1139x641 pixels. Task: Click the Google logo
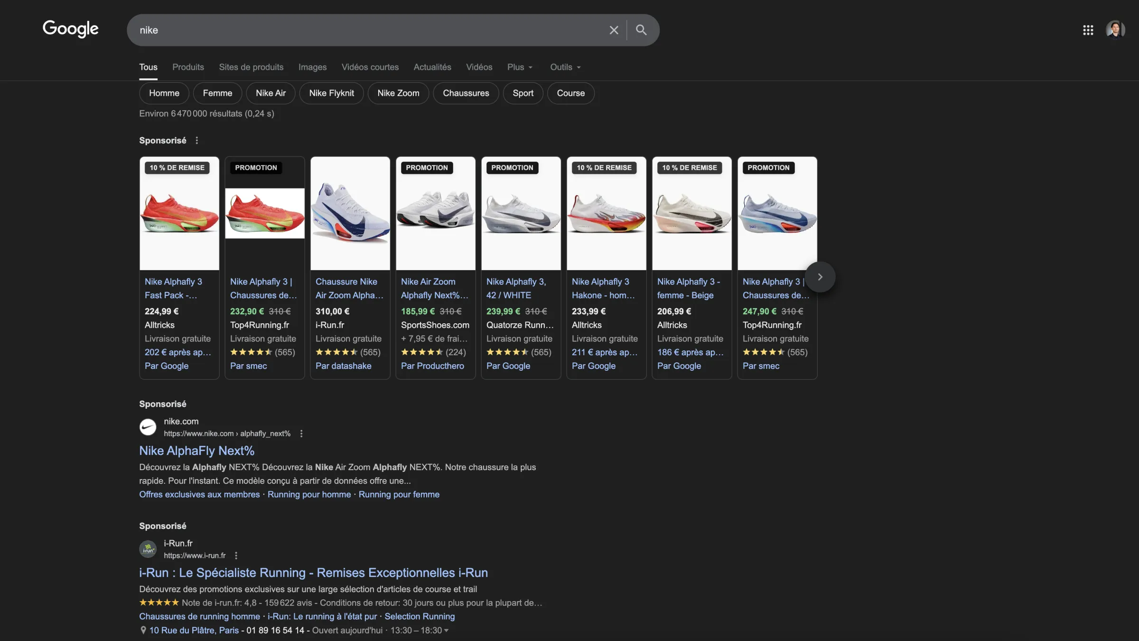click(x=70, y=29)
